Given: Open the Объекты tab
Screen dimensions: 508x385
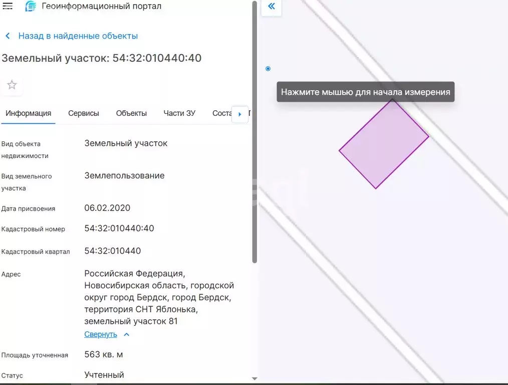Looking at the screenshot, I should (x=131, y=113).
